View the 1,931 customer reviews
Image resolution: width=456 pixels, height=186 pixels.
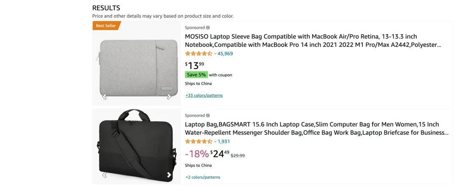pyautogui.click(x=224, y=142)
